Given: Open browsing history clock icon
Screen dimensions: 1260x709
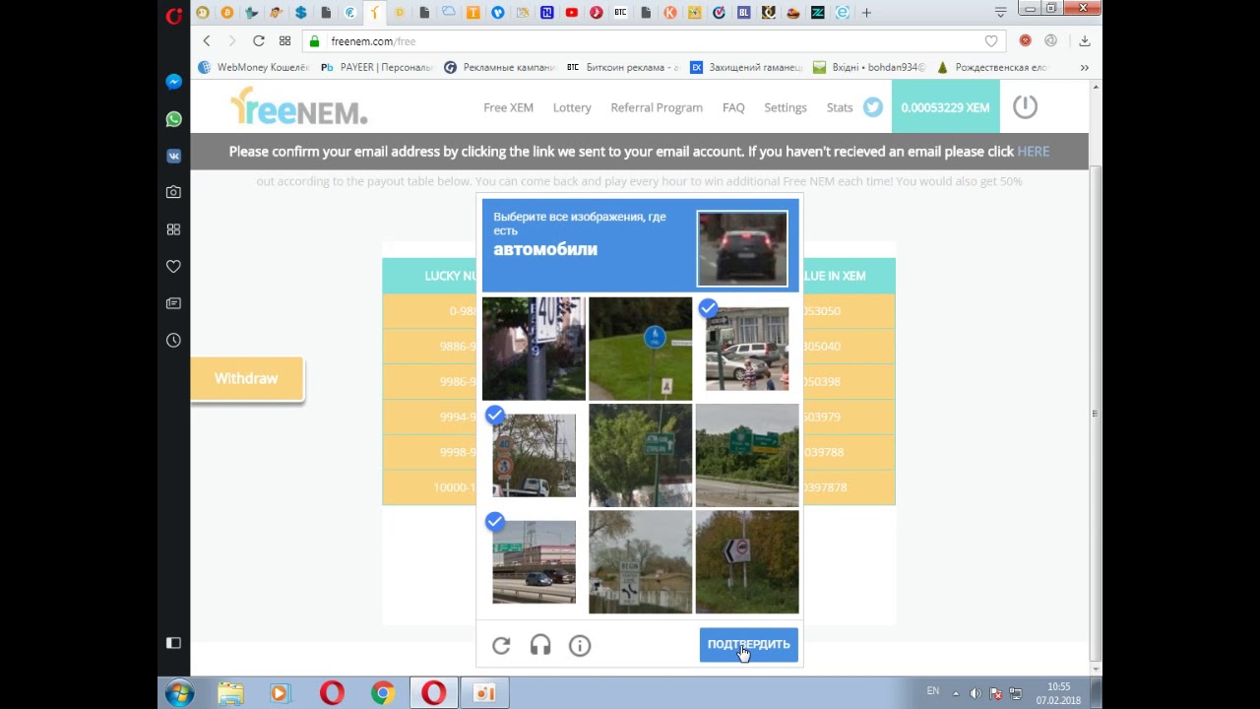Looking at the screenshot, I should (173, 340).
